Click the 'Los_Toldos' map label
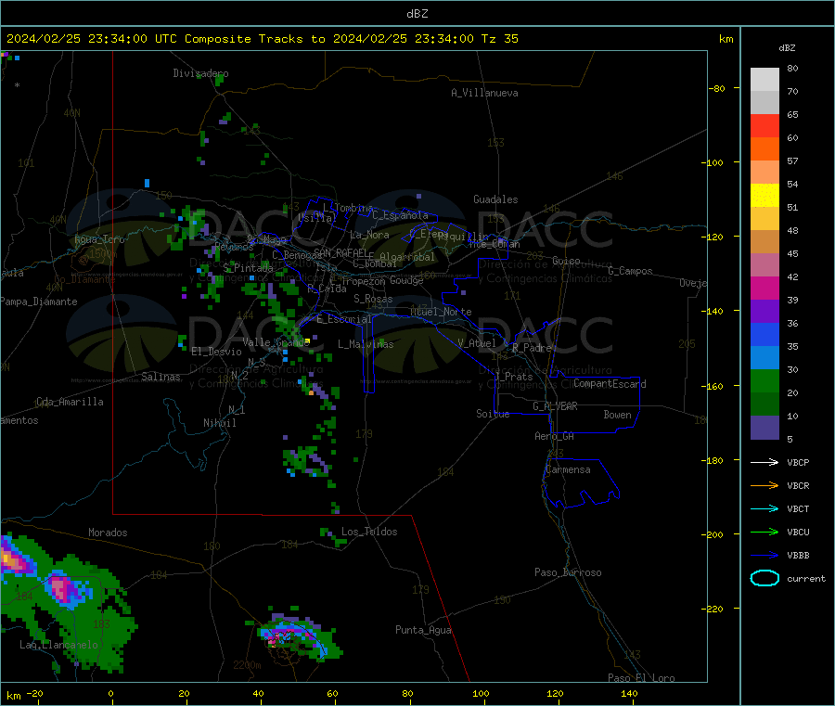 pyautogui.click(x=369, y=532)
